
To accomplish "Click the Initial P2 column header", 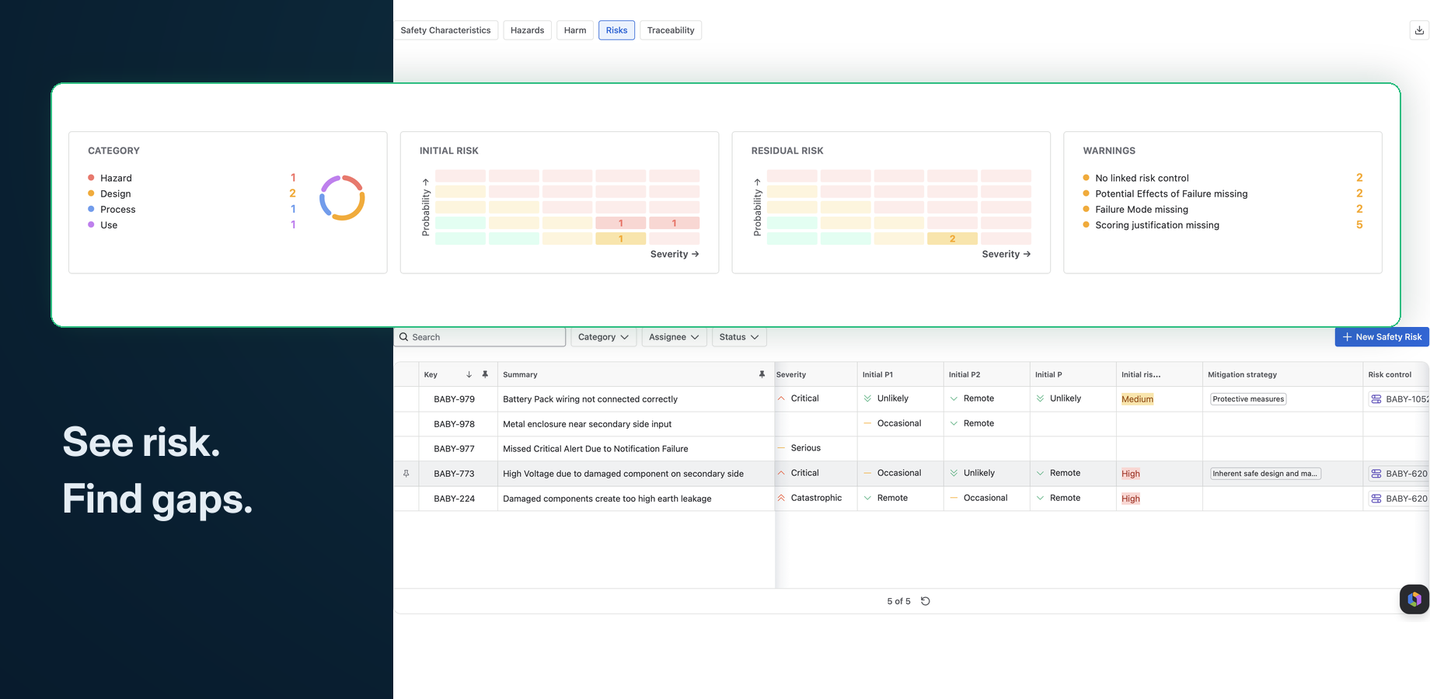I will click(x=986, y=374).
